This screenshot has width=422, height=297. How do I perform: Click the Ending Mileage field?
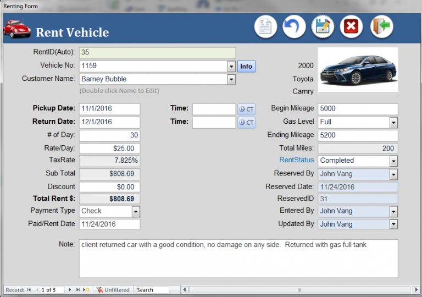pos(358,135)
